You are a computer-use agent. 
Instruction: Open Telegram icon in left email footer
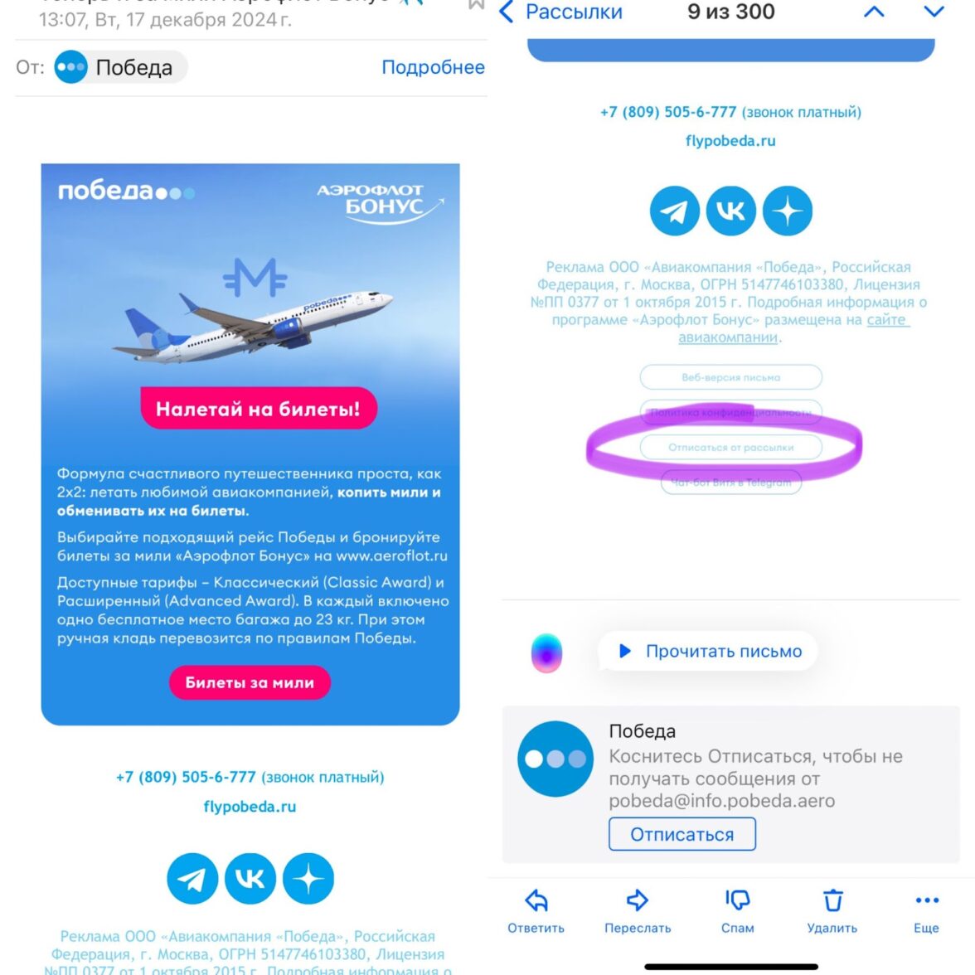tap(192, 879)
